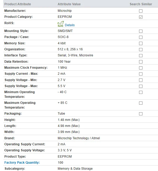
Task: Enable the Supply Current - Max checkbox
Action: 141,74
